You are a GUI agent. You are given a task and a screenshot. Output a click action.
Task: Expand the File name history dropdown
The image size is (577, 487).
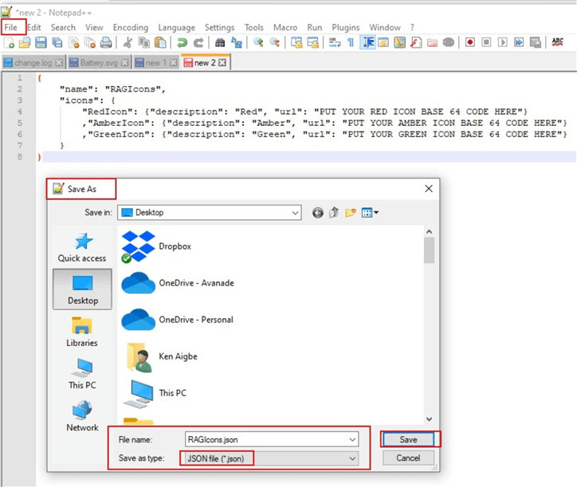pos(351,439)
